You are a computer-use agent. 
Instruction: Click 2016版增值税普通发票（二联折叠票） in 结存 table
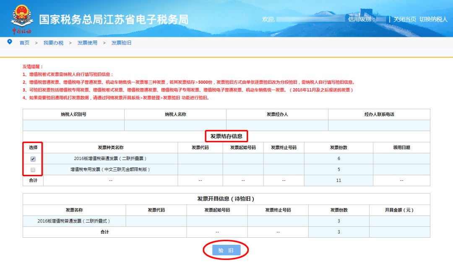[x=111, y=158]
